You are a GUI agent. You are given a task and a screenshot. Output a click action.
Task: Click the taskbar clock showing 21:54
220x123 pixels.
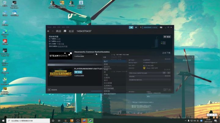coord(208,121)
